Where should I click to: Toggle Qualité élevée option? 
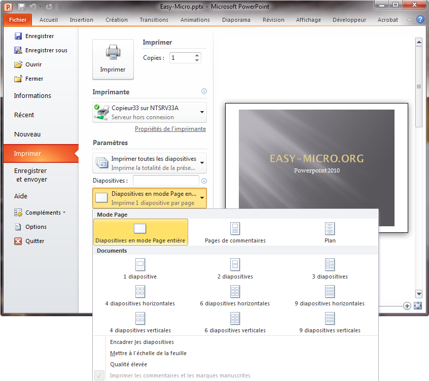(x=128, y=364)
